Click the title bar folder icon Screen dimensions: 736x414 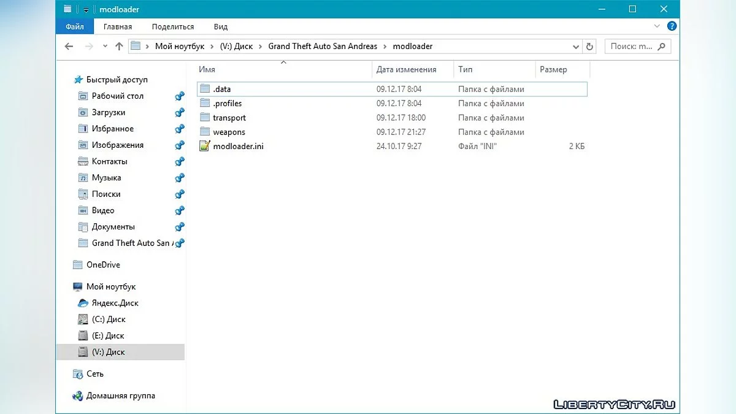tap(67, 9)
